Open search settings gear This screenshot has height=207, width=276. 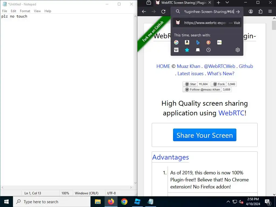click(238, 50)
